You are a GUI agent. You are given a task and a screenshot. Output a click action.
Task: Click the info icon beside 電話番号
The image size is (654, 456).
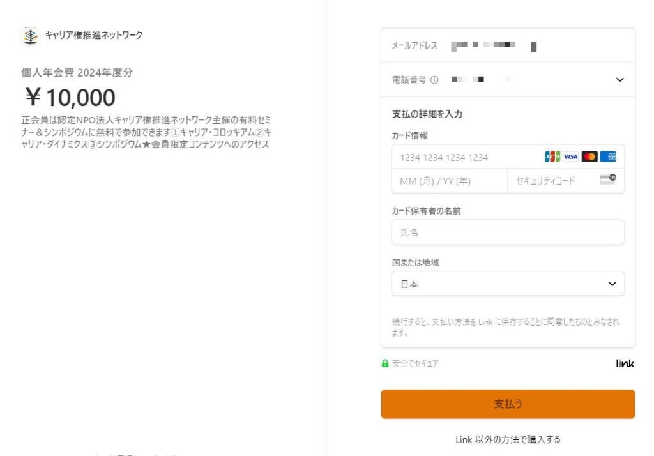(434, 80)
